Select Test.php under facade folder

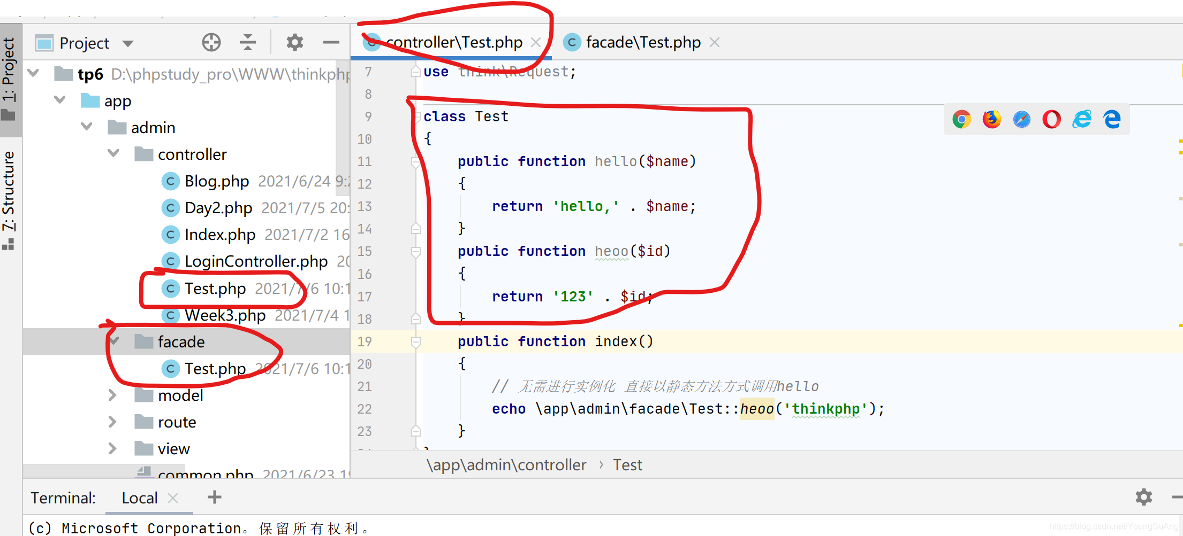point(215,369)
